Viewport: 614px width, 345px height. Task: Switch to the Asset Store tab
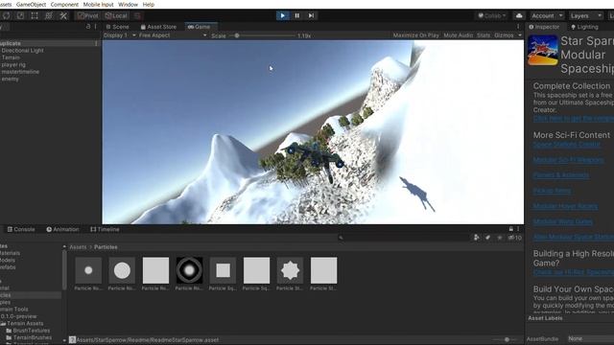pyautogui.click(x=158, y=27)
